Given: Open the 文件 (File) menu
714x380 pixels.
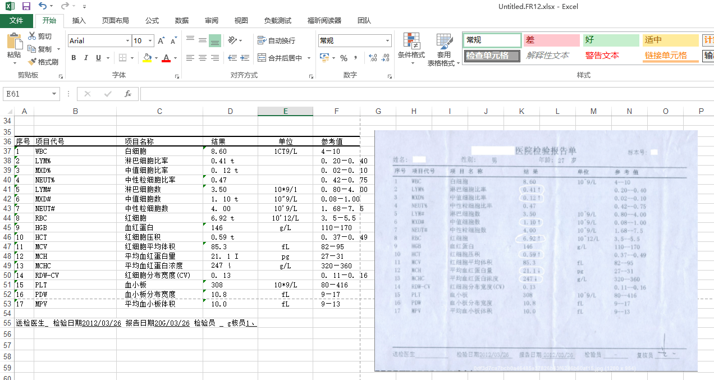Looking at the screenshot, I should pyautogui.click(x=16, y=21).
